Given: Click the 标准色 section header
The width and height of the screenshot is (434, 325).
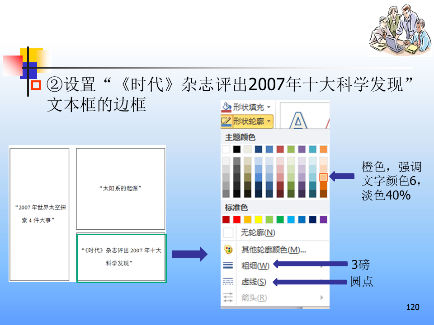Looking at the screenshot, I should [x=236, y=208].
